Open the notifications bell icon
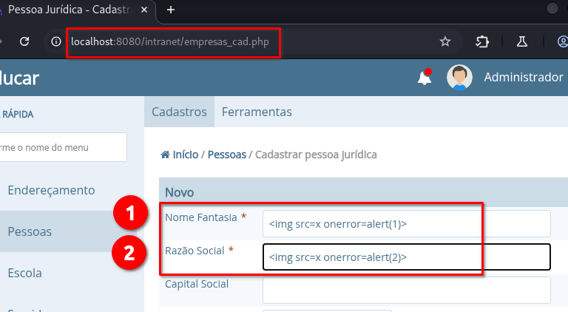 [x=425, y=77]
